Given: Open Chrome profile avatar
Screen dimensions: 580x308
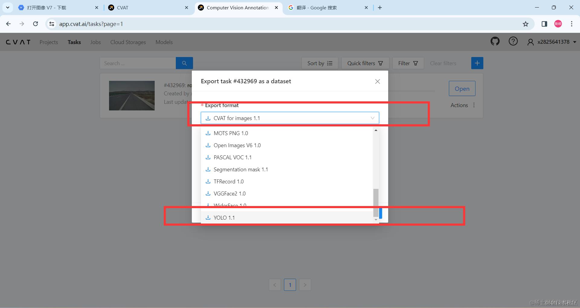Looking at the screenshot, I should point(558,24).
